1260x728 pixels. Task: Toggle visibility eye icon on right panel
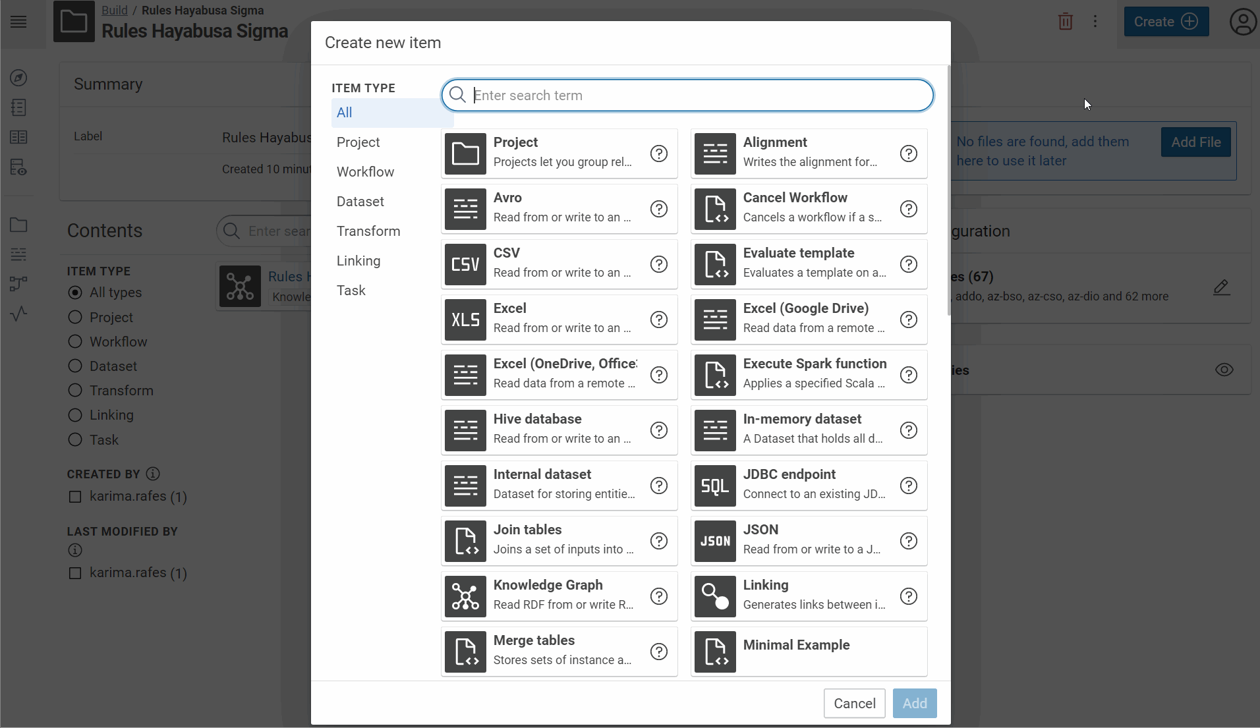click(x=1224, y=370)
